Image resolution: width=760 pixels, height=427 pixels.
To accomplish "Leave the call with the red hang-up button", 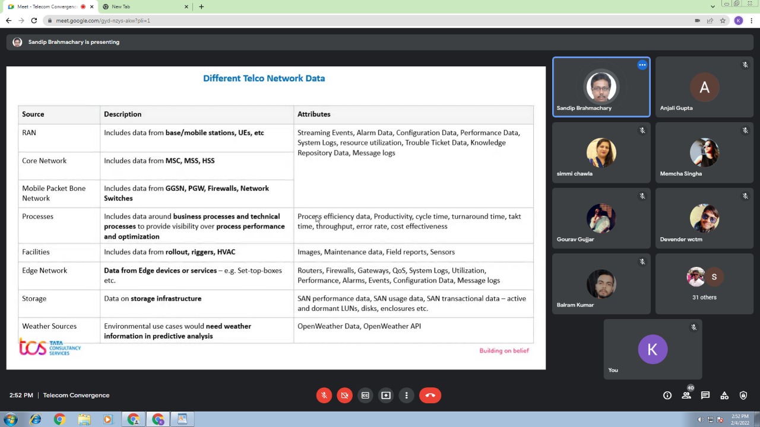I will tap(430, 395).
